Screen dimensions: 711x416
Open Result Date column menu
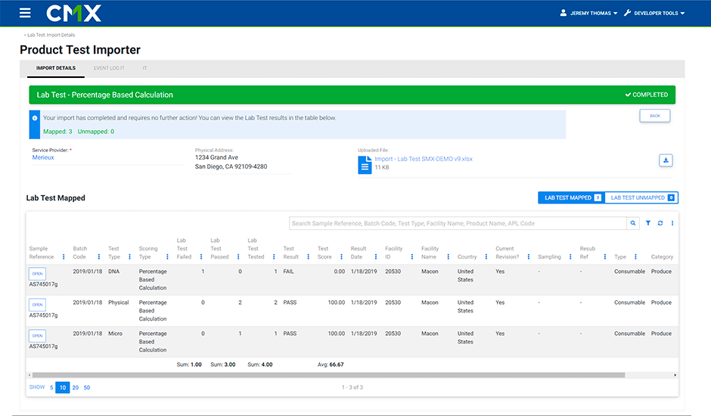pos(376,256)
